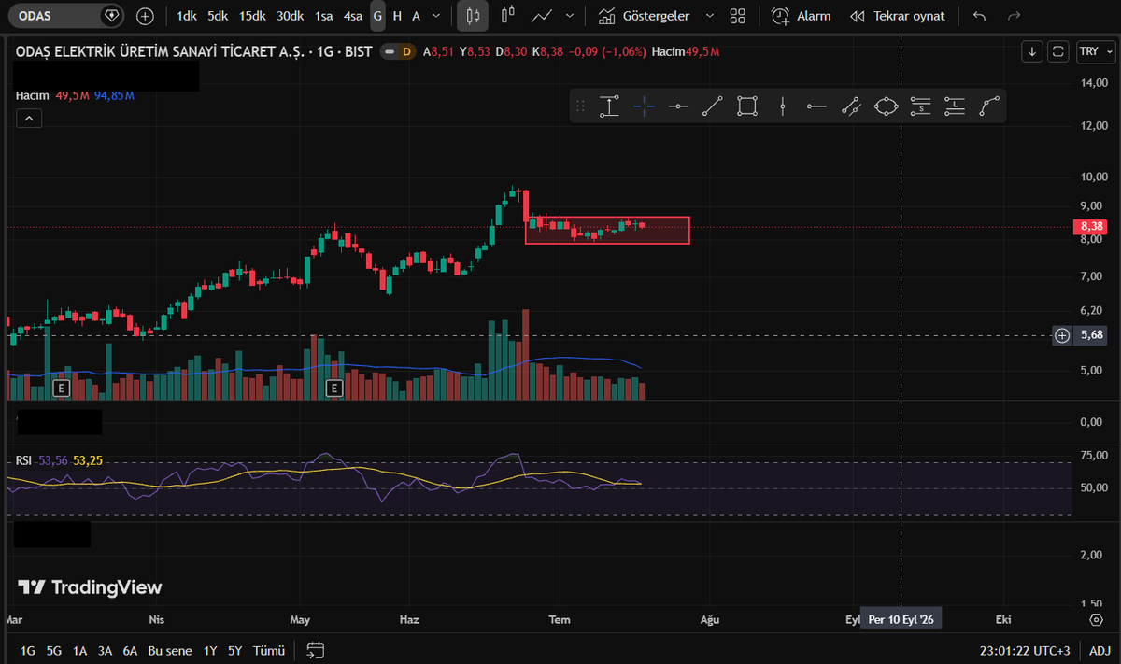Select the short position tool
The height and width of the screenshot is (664, 1121).
click(x=920, y=106)
